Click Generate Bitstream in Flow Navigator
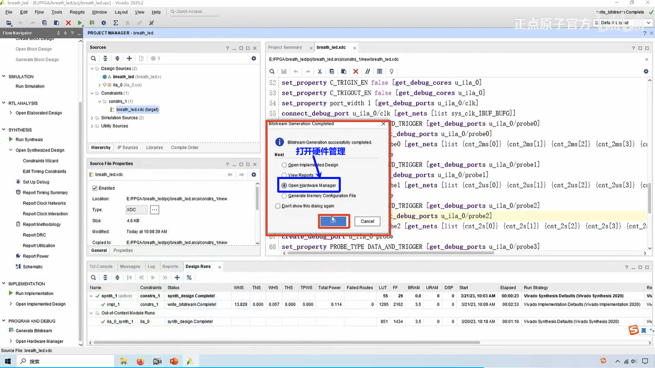Viewport: 655px width, 368px height. click(34, 331)
